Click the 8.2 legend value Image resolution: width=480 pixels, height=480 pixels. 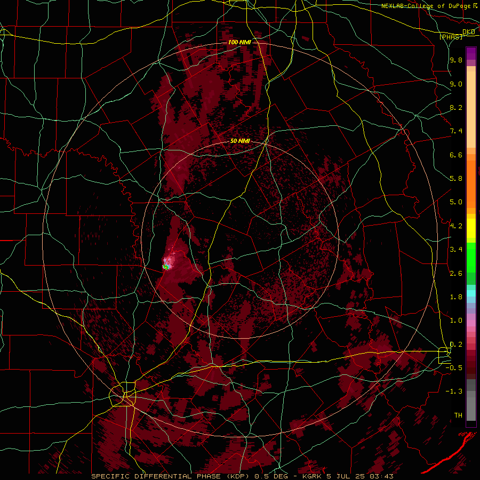click(x=456, y=107)
